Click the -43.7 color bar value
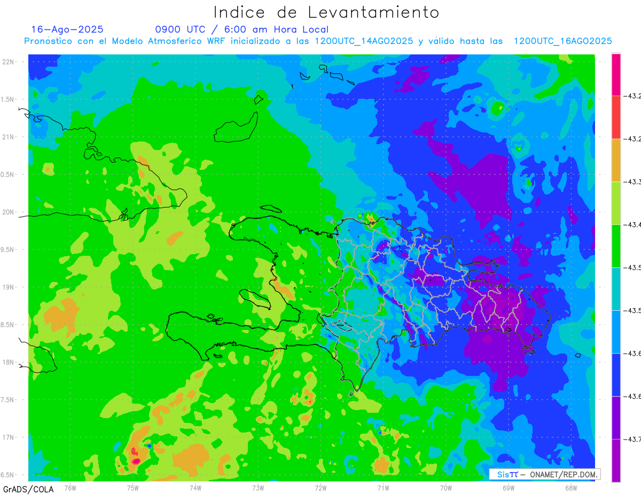This screenshot has height=495, width=641. 632,439
